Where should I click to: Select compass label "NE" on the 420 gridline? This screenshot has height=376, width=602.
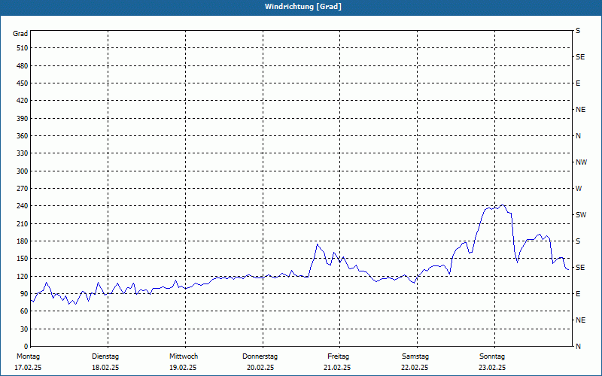pos(580,110)
